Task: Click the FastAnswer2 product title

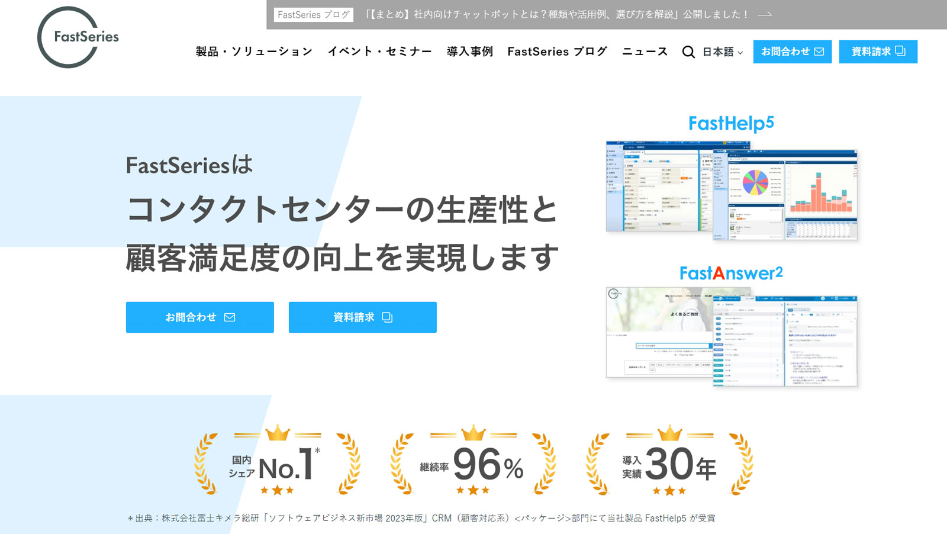Action: pos(732,273)
